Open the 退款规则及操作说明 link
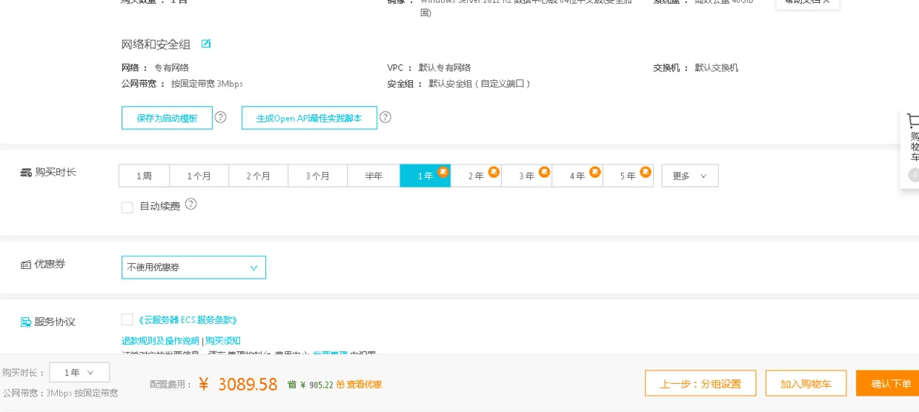Screen dimensions: 919x412 pos(160,341)
